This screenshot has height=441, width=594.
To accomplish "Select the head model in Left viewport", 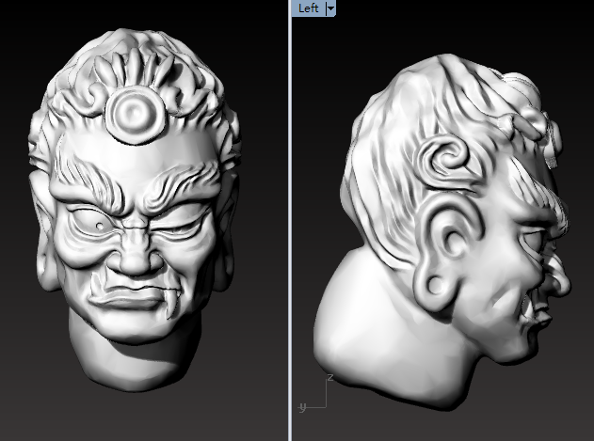I will click(x=442, y=231).
